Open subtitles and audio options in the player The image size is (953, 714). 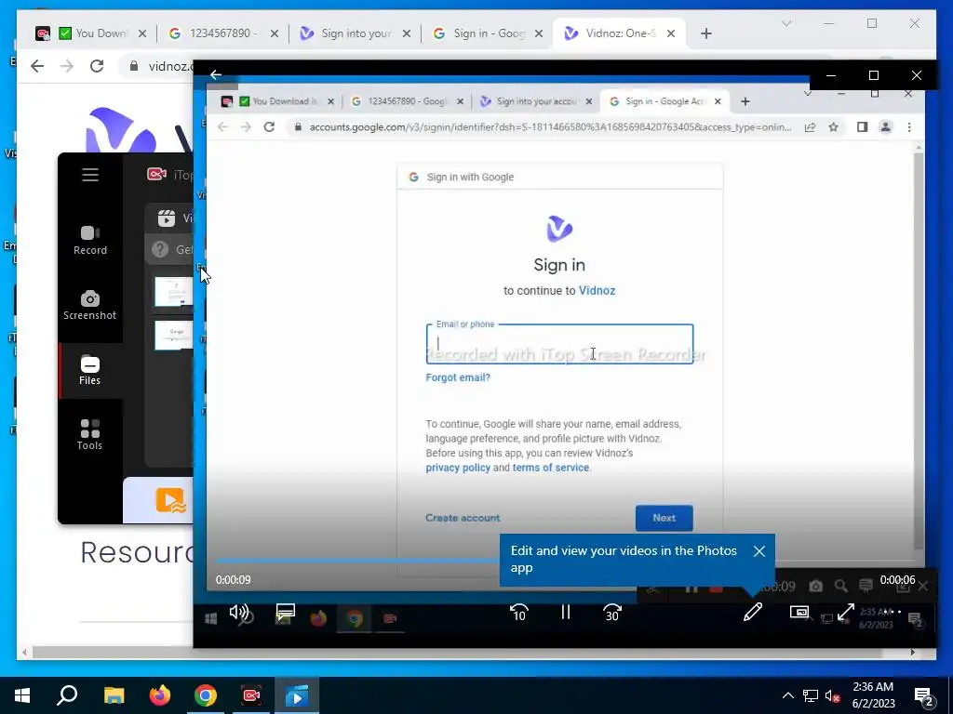click(285, 612)
